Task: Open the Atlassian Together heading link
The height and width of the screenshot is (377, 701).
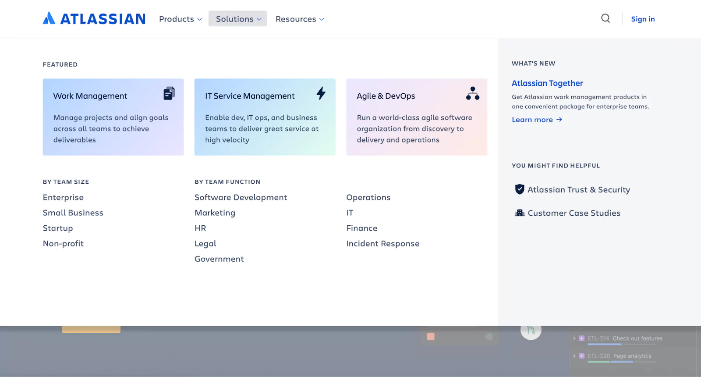Action: pyautogui.click(x=547, y=83)
